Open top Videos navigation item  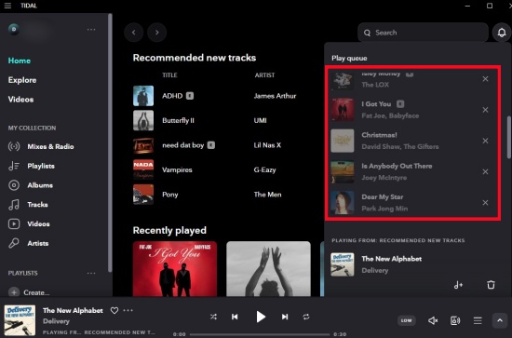[20, 100]
